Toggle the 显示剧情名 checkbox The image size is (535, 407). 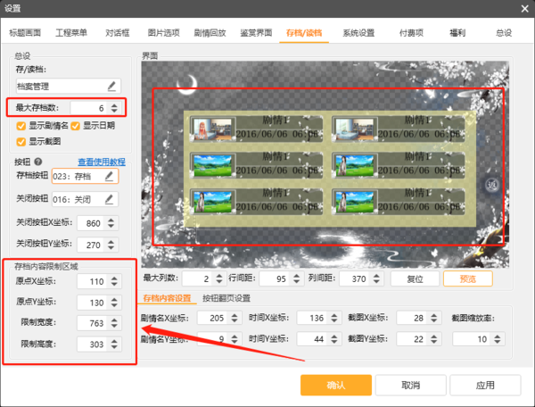tap(21, 126)
